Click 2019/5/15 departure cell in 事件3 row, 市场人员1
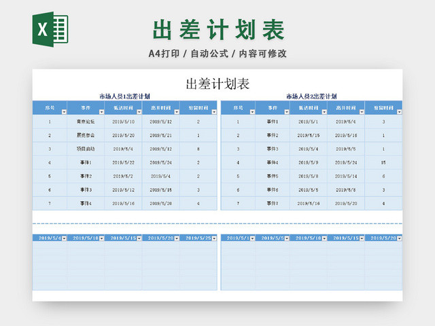Image resolution: width=435 pixels, height=326 pixels. pos(160,190)
